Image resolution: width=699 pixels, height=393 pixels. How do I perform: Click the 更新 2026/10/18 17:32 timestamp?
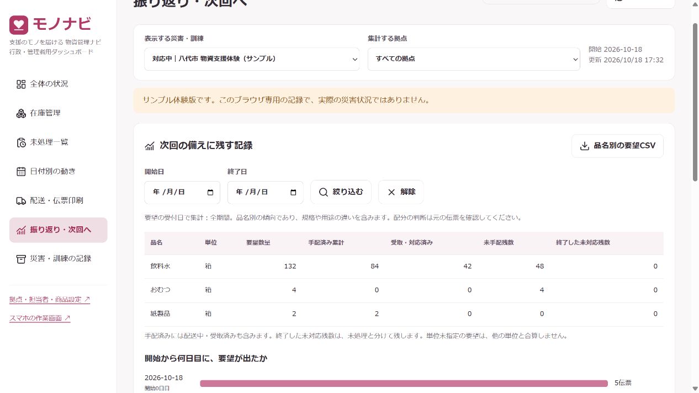[x=626, y=60]
